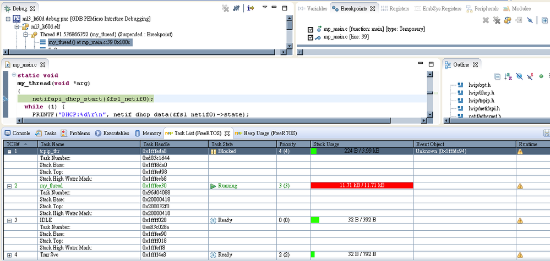Open the Console tab
Image resolution: width=550 pixels, height=261 pixels.
coord(18,134)
